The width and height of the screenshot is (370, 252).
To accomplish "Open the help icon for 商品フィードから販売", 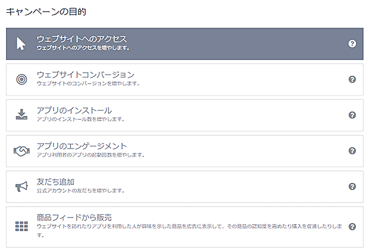I will pyautogui.click(x=352, y=226).
